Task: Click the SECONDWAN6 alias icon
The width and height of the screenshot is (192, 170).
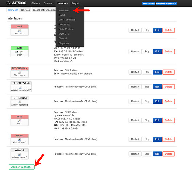Action: [x=21, y=87]
